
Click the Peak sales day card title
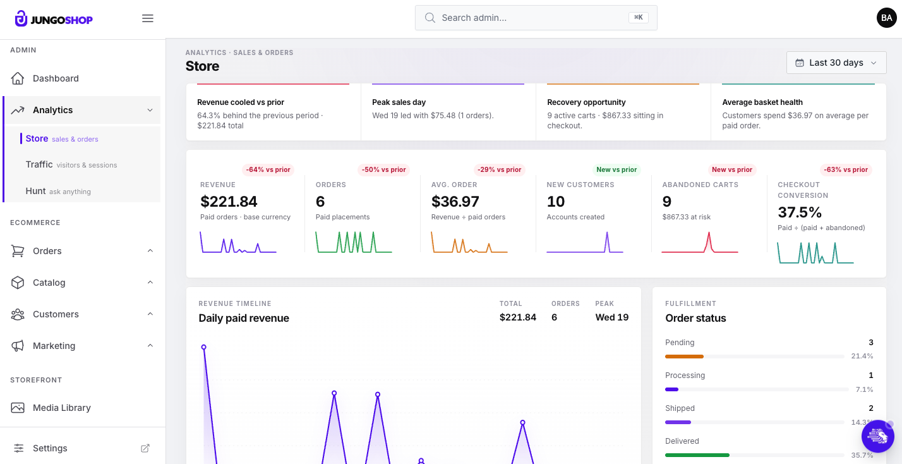pyautogui.click(x=399, y=102)
